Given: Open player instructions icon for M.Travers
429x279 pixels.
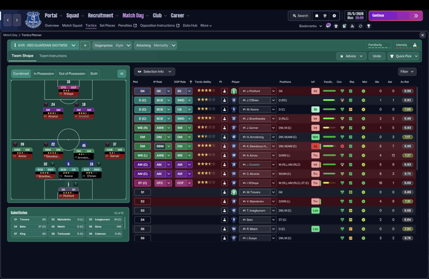Looking at the screenshot, I should [224, 192].
